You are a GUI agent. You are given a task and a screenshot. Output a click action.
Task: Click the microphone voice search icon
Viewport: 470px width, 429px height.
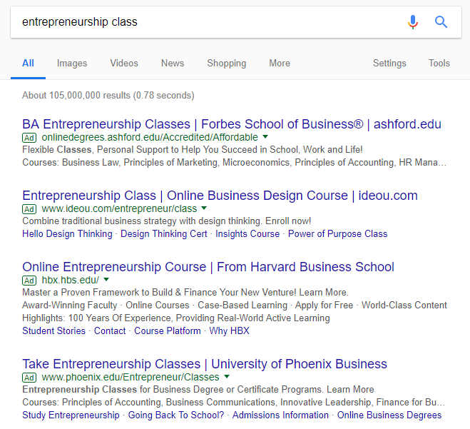pyautogui.click(x=413, y=22)
